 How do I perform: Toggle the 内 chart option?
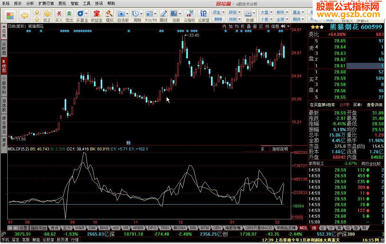coord(225,27)
